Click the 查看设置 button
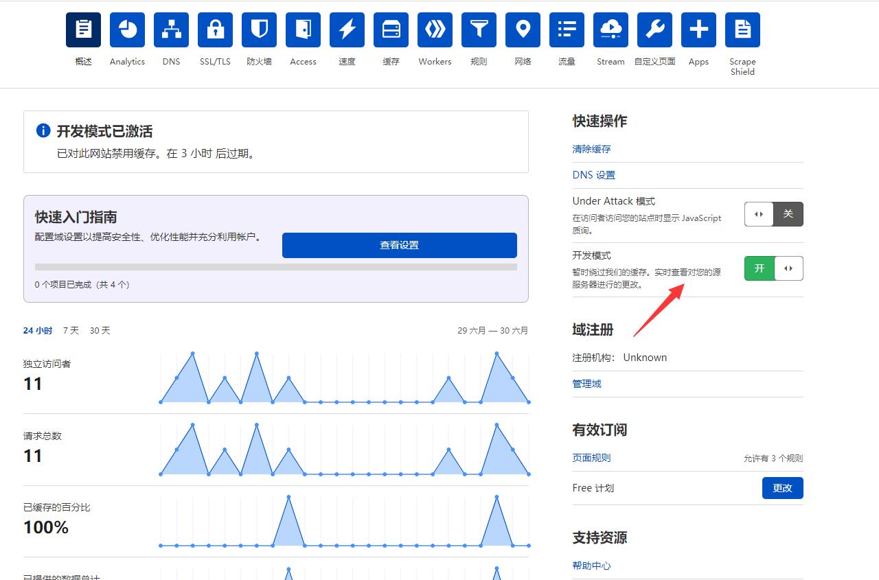Viewport: 879px width, 580px height. [399, 245]
